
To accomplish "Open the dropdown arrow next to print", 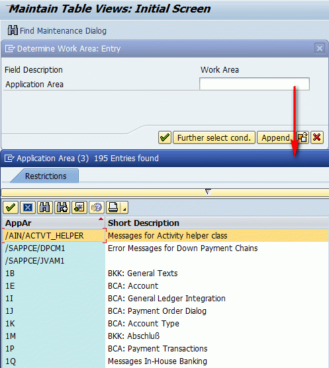I will pyautogui.click(x=124, y=207).
